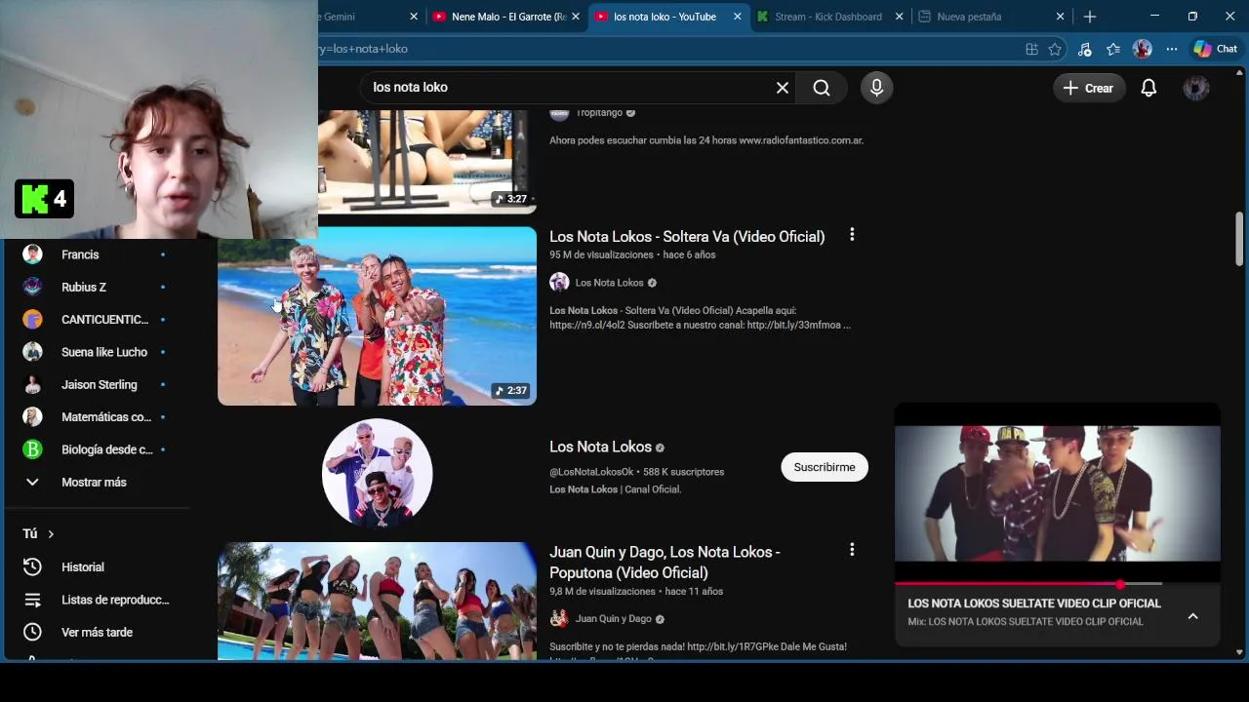Clear the YouTube search box text
The height and width of the screenshot is (702, 1249).
click(x=783, y=88)
